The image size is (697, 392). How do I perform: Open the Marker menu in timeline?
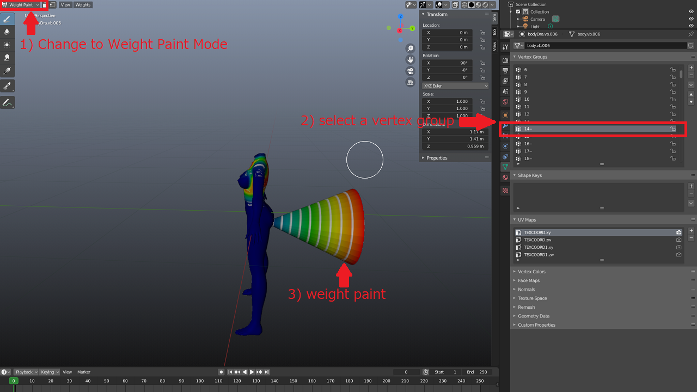click(x=84, y=372)
